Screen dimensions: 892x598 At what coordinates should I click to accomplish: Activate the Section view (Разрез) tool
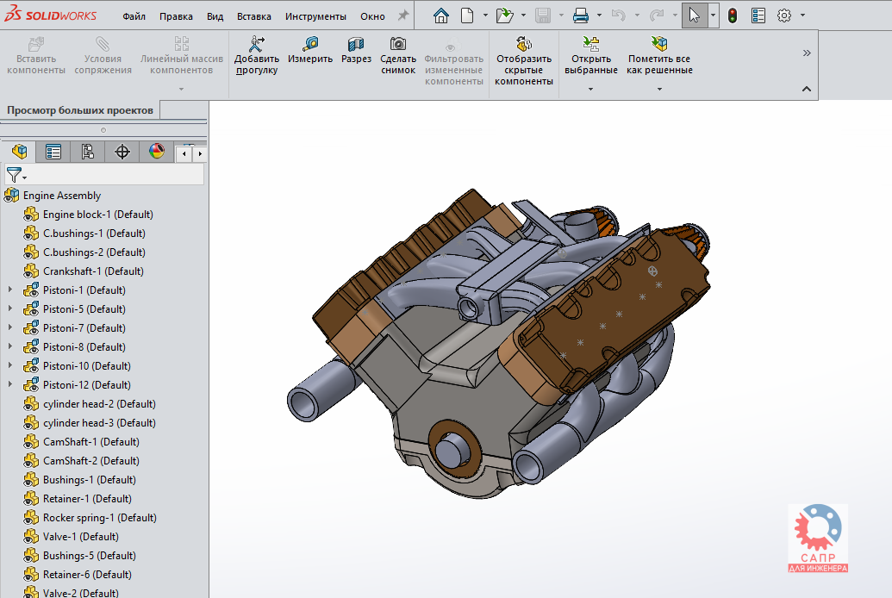[x=356, y=51]
